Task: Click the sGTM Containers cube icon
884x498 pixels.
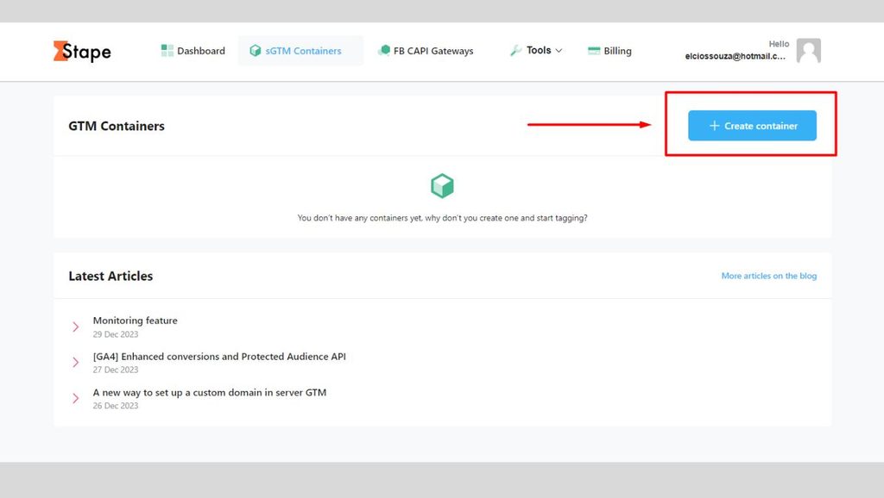Action: tap(256, 51)
